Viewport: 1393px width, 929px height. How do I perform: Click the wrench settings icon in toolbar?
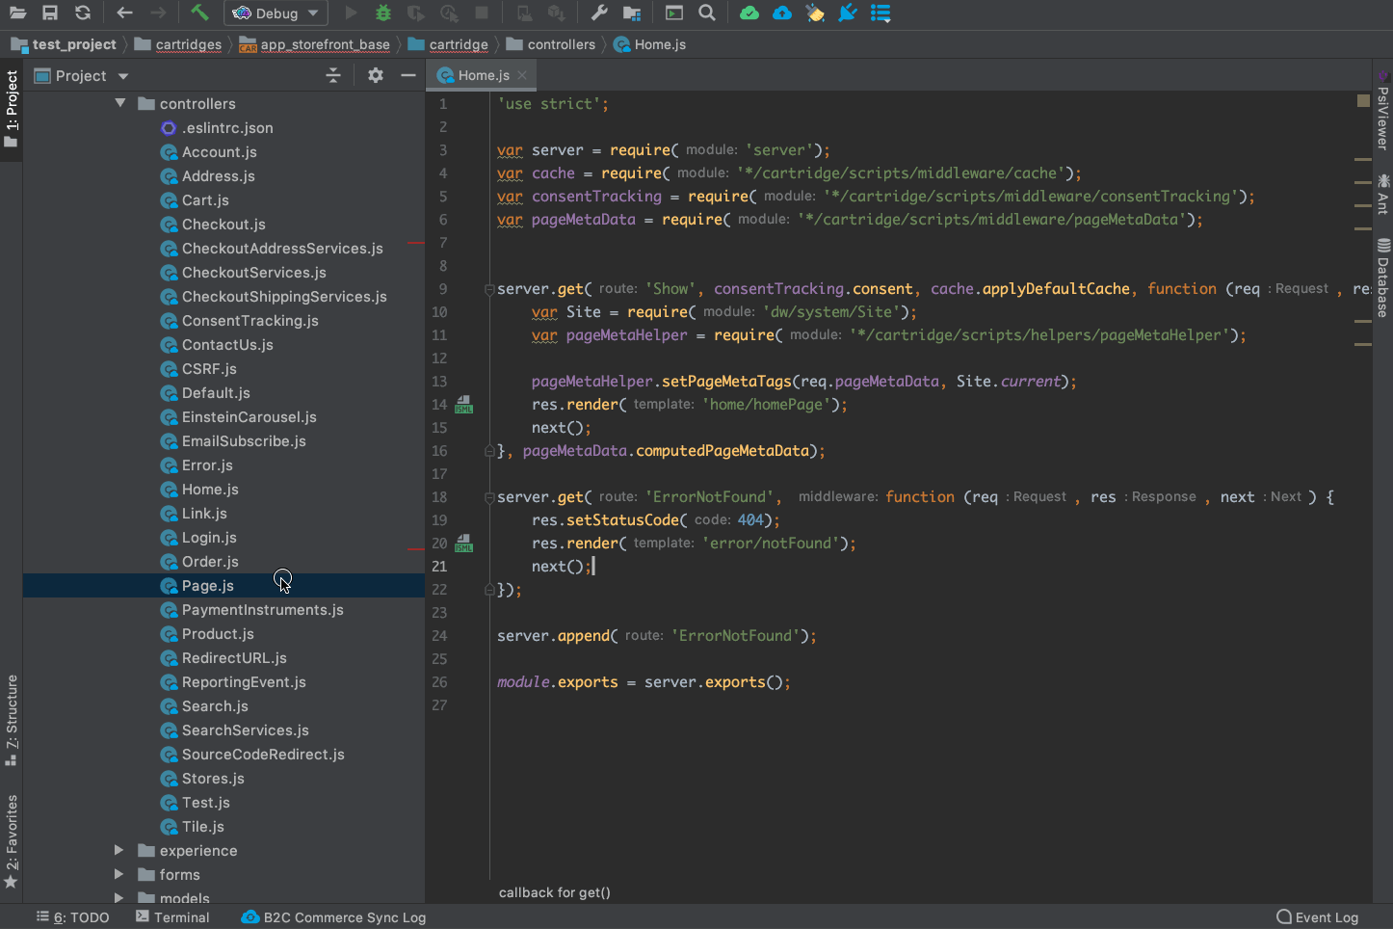tap(599, 13)
